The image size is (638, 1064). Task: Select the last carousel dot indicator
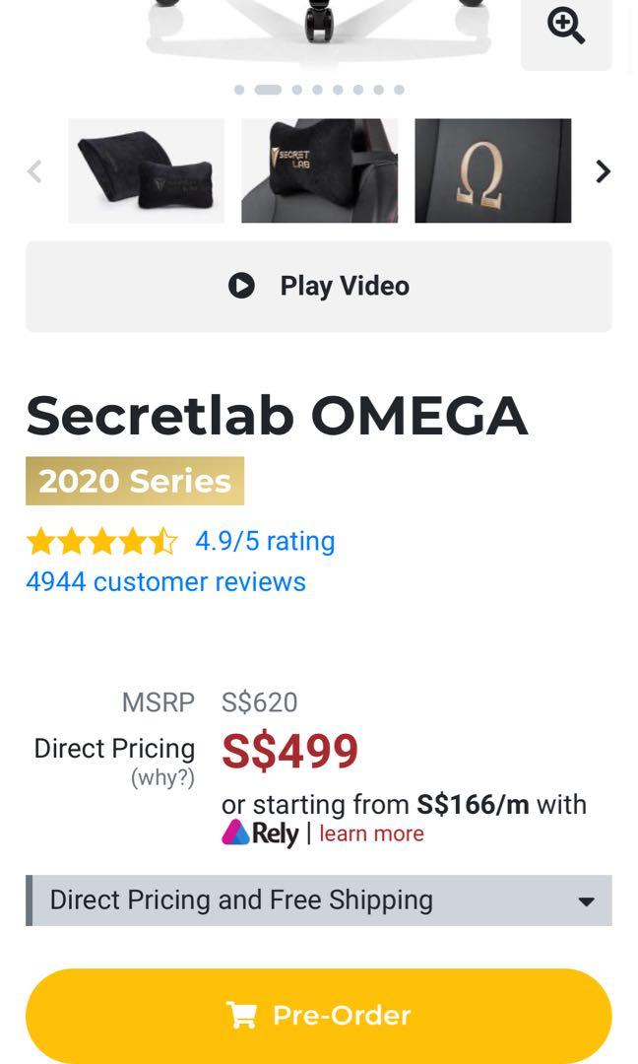click(399, 90)
